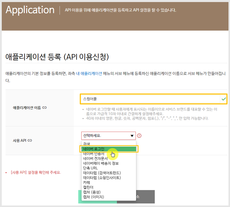Click link icon next to 사용 API
The image size is (230, 207).
[30, 141]
